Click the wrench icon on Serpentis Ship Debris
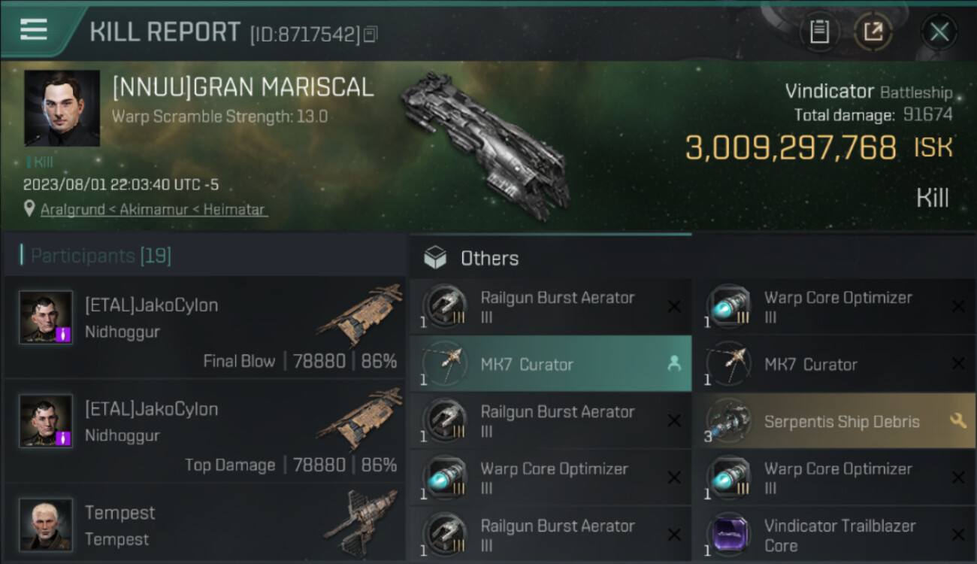The image size is (977, 564). tap(958, 421)
